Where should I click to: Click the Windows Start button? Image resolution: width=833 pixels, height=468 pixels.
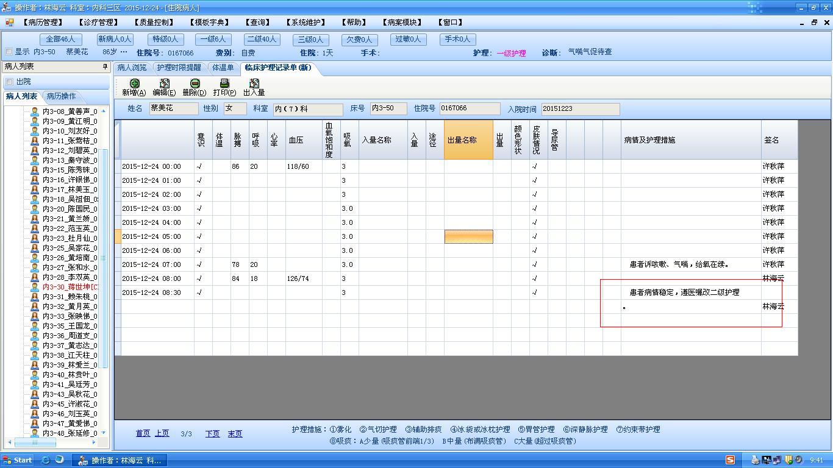point(18,460)
